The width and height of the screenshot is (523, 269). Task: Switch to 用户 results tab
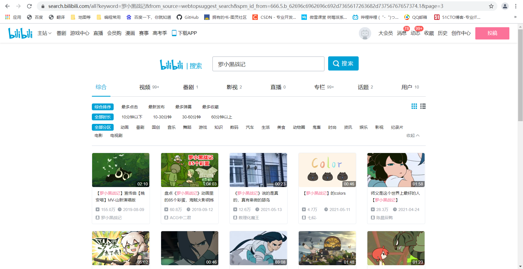pyautogui.click(x=410, y=87)
